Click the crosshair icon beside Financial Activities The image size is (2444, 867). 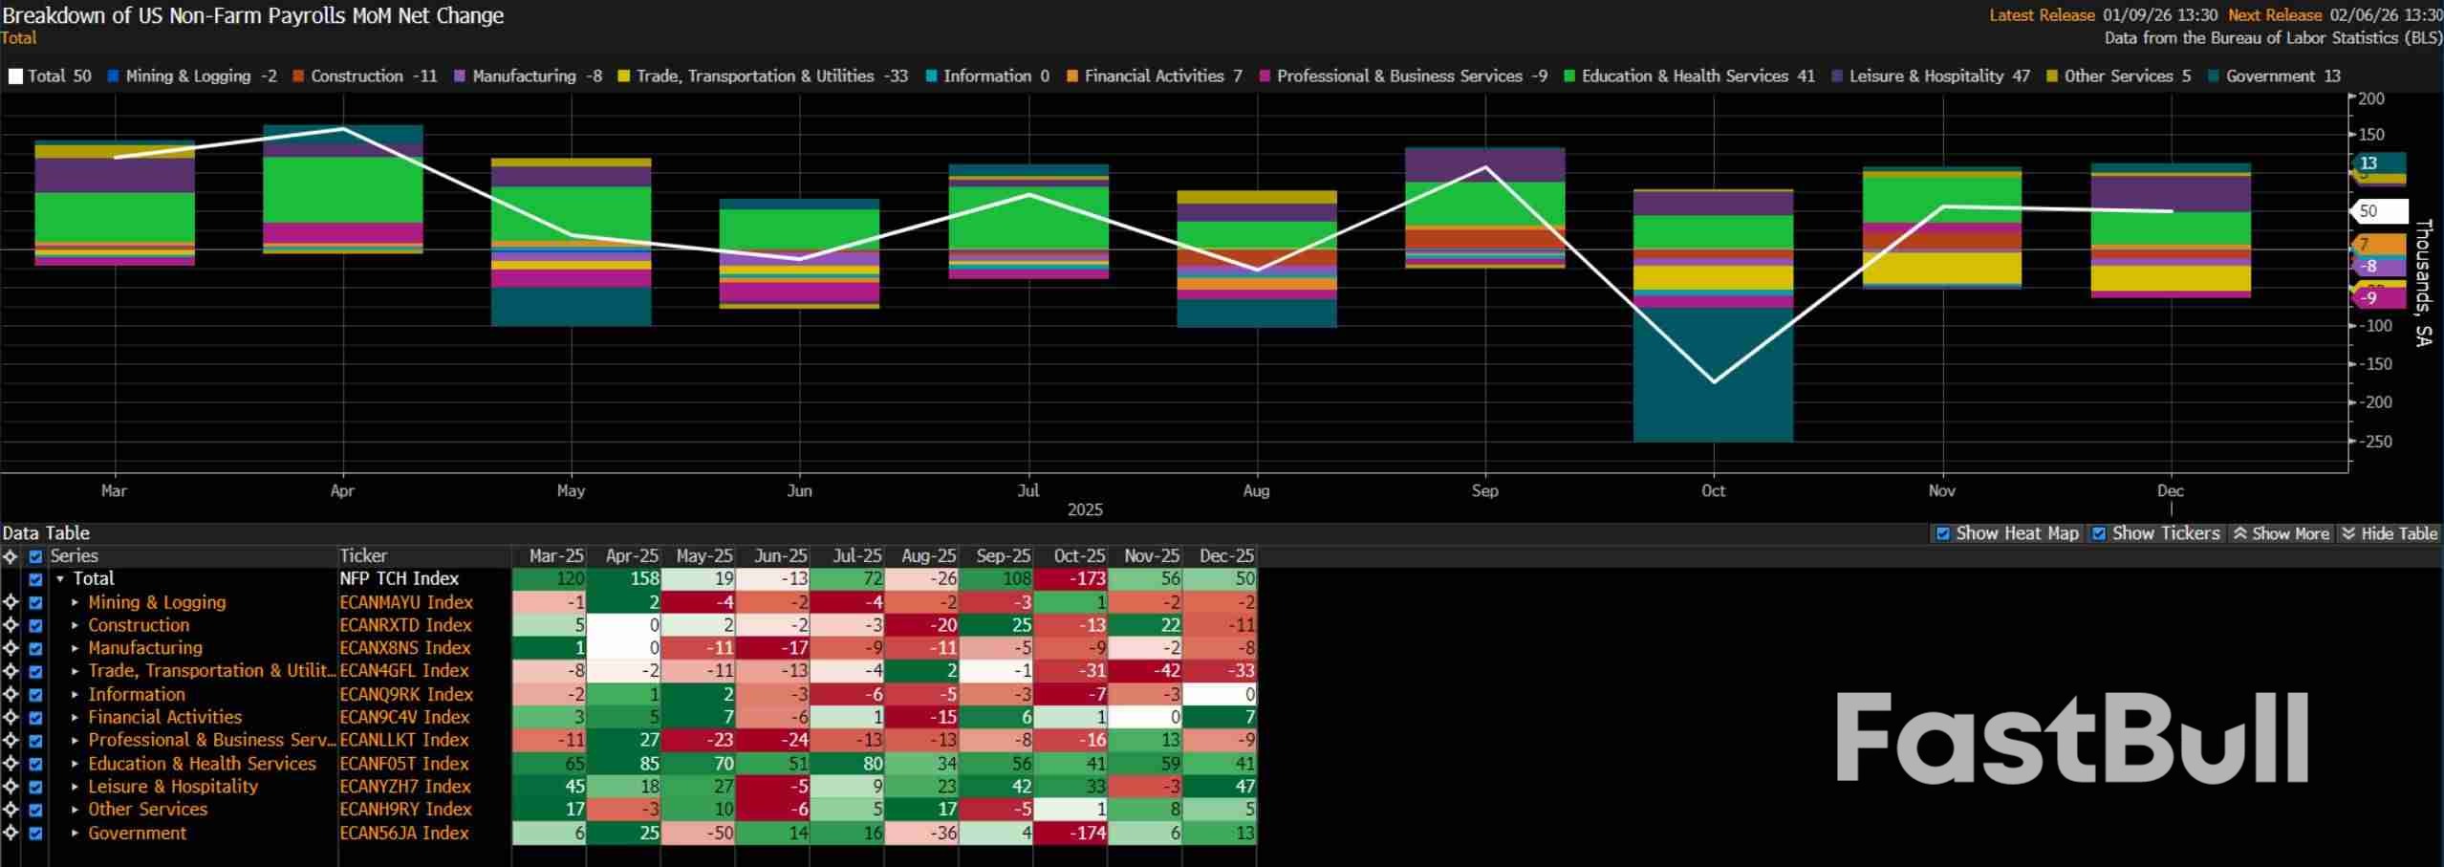[x=11, y=717]
